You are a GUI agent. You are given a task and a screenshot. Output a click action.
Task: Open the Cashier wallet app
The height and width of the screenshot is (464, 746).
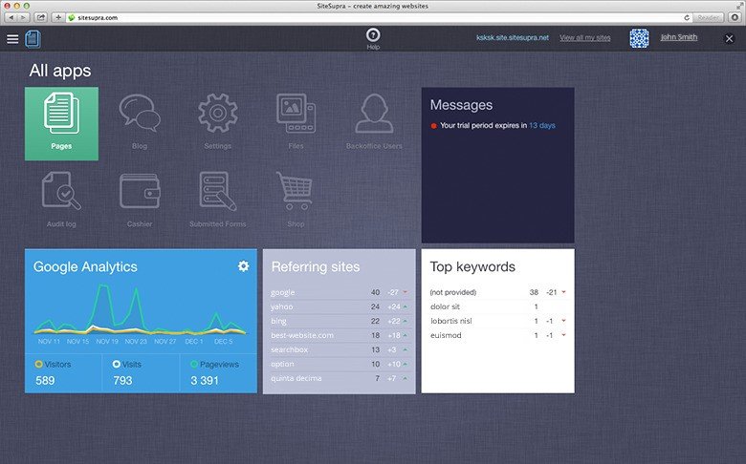point(140,200)
